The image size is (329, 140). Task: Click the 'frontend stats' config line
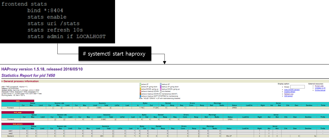tap(24, 4)
